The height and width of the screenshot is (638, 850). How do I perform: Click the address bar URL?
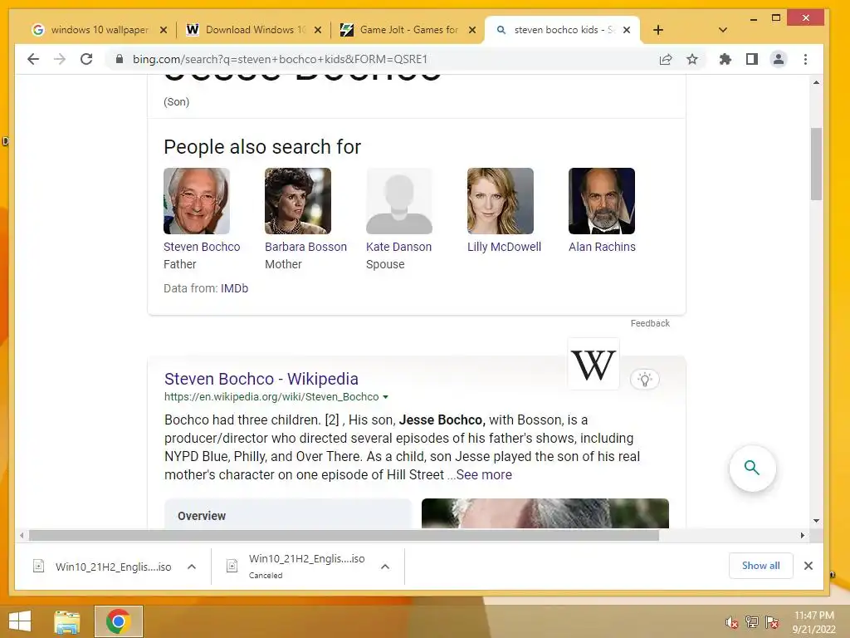click(281, 59)
